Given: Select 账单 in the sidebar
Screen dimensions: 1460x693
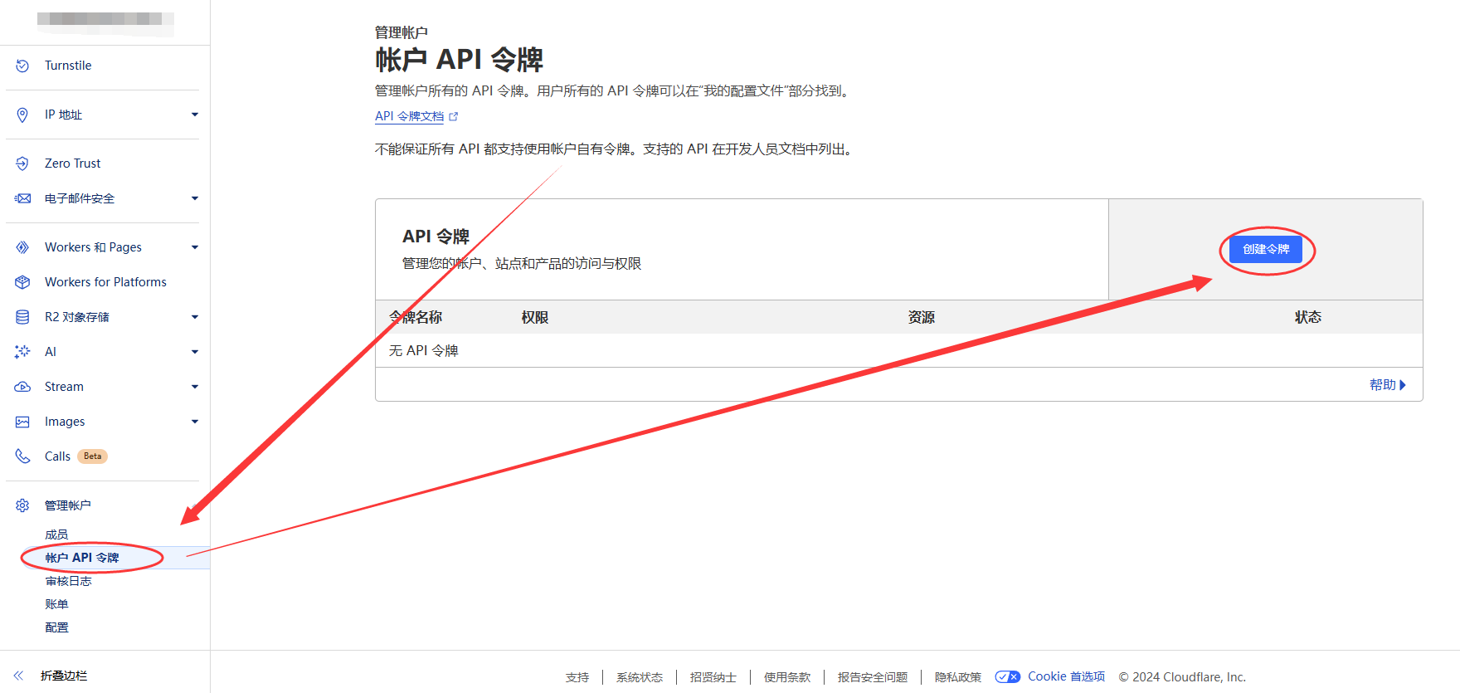Looking at the screenshot, I should (56, 604).
